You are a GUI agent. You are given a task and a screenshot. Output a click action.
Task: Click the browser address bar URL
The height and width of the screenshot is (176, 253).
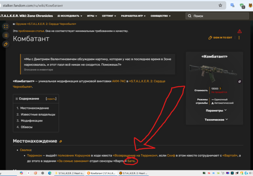point(33,5)
